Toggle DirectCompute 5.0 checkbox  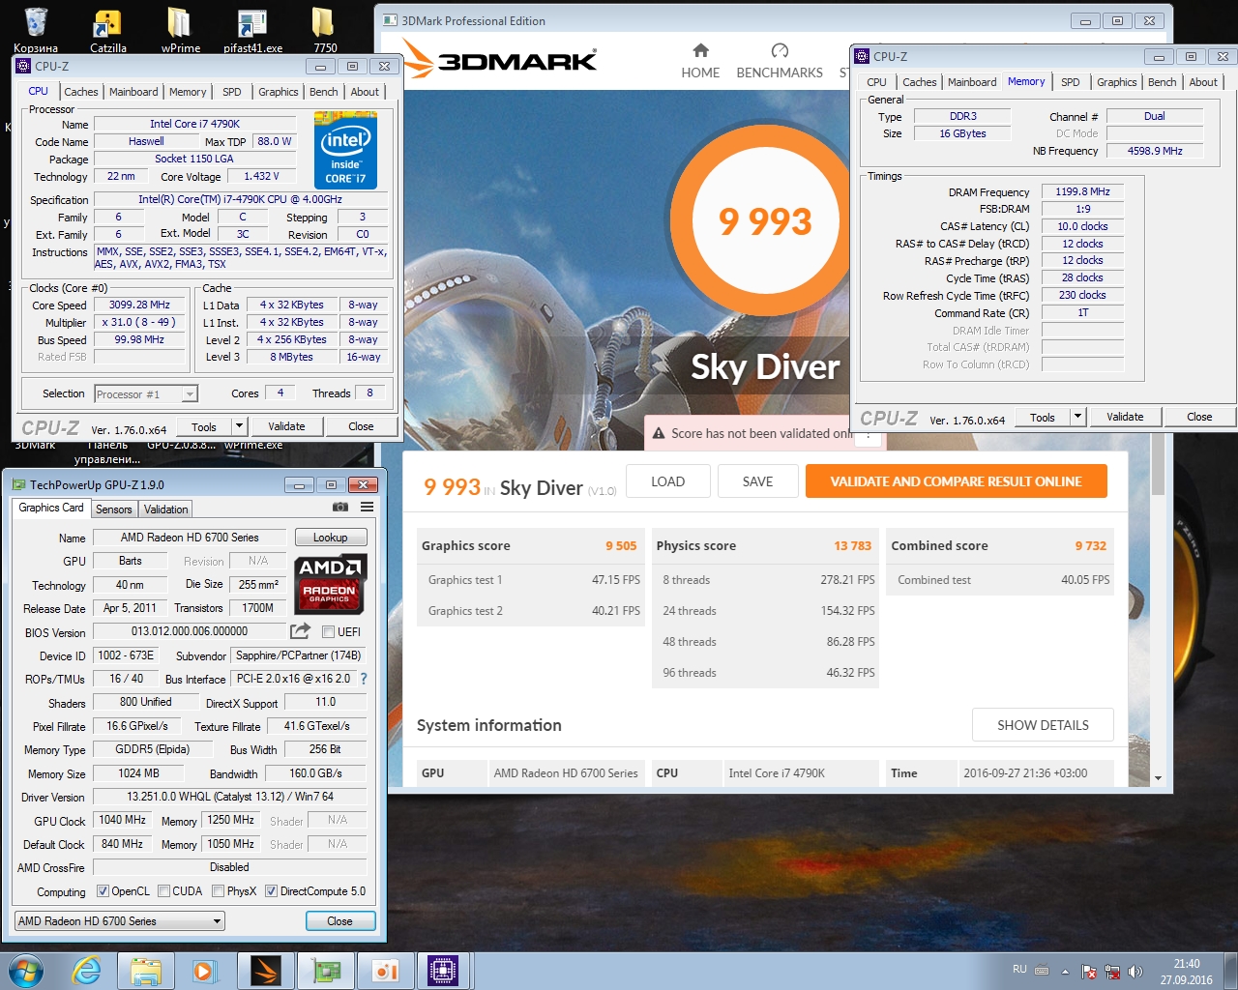(x=272, y=891)
